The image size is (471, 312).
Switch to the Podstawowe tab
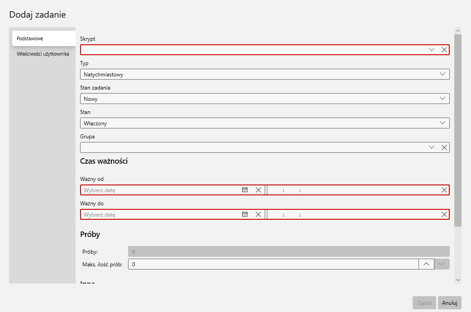point(43,38)
